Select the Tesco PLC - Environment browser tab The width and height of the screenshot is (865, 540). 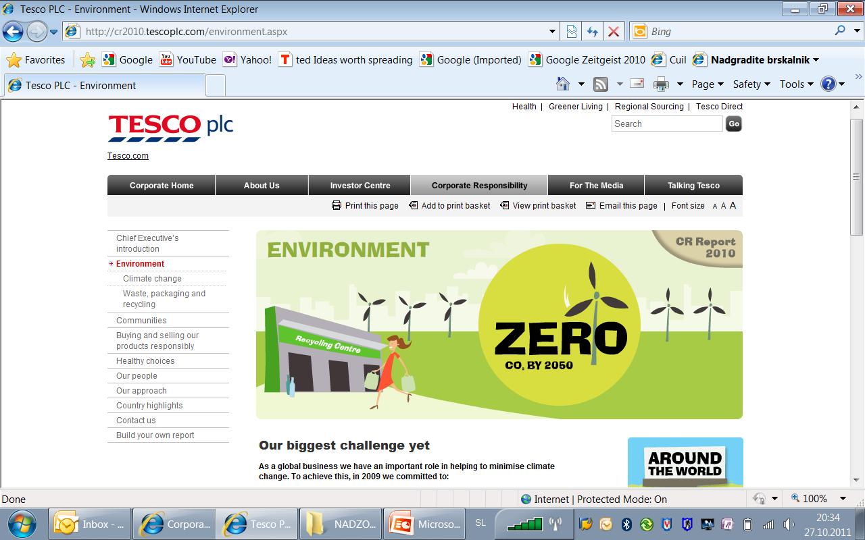tap(105, 86)
